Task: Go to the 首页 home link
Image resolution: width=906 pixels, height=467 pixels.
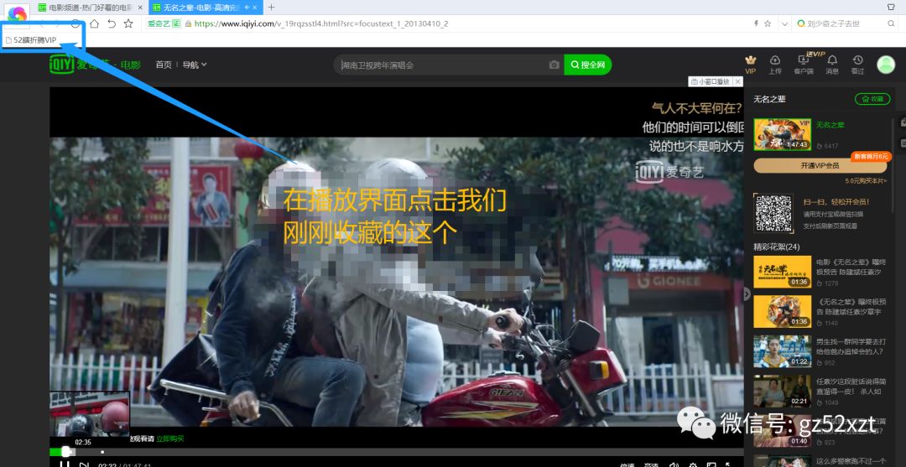Action: click(164, 65)
